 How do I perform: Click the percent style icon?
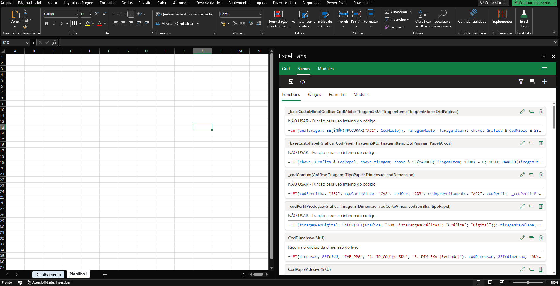pyautogui.click(x=235, y=23)
